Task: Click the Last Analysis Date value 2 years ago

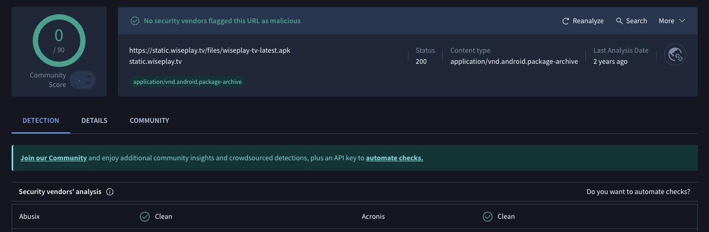Action: coord(610,62)
